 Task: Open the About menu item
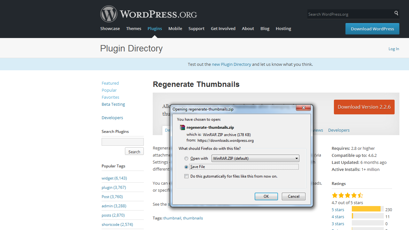pos(248,28)
